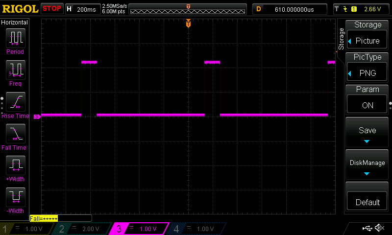Click the second magenta pulse top
The width and height of the screenshot is (392, 235).
[212, 62]
